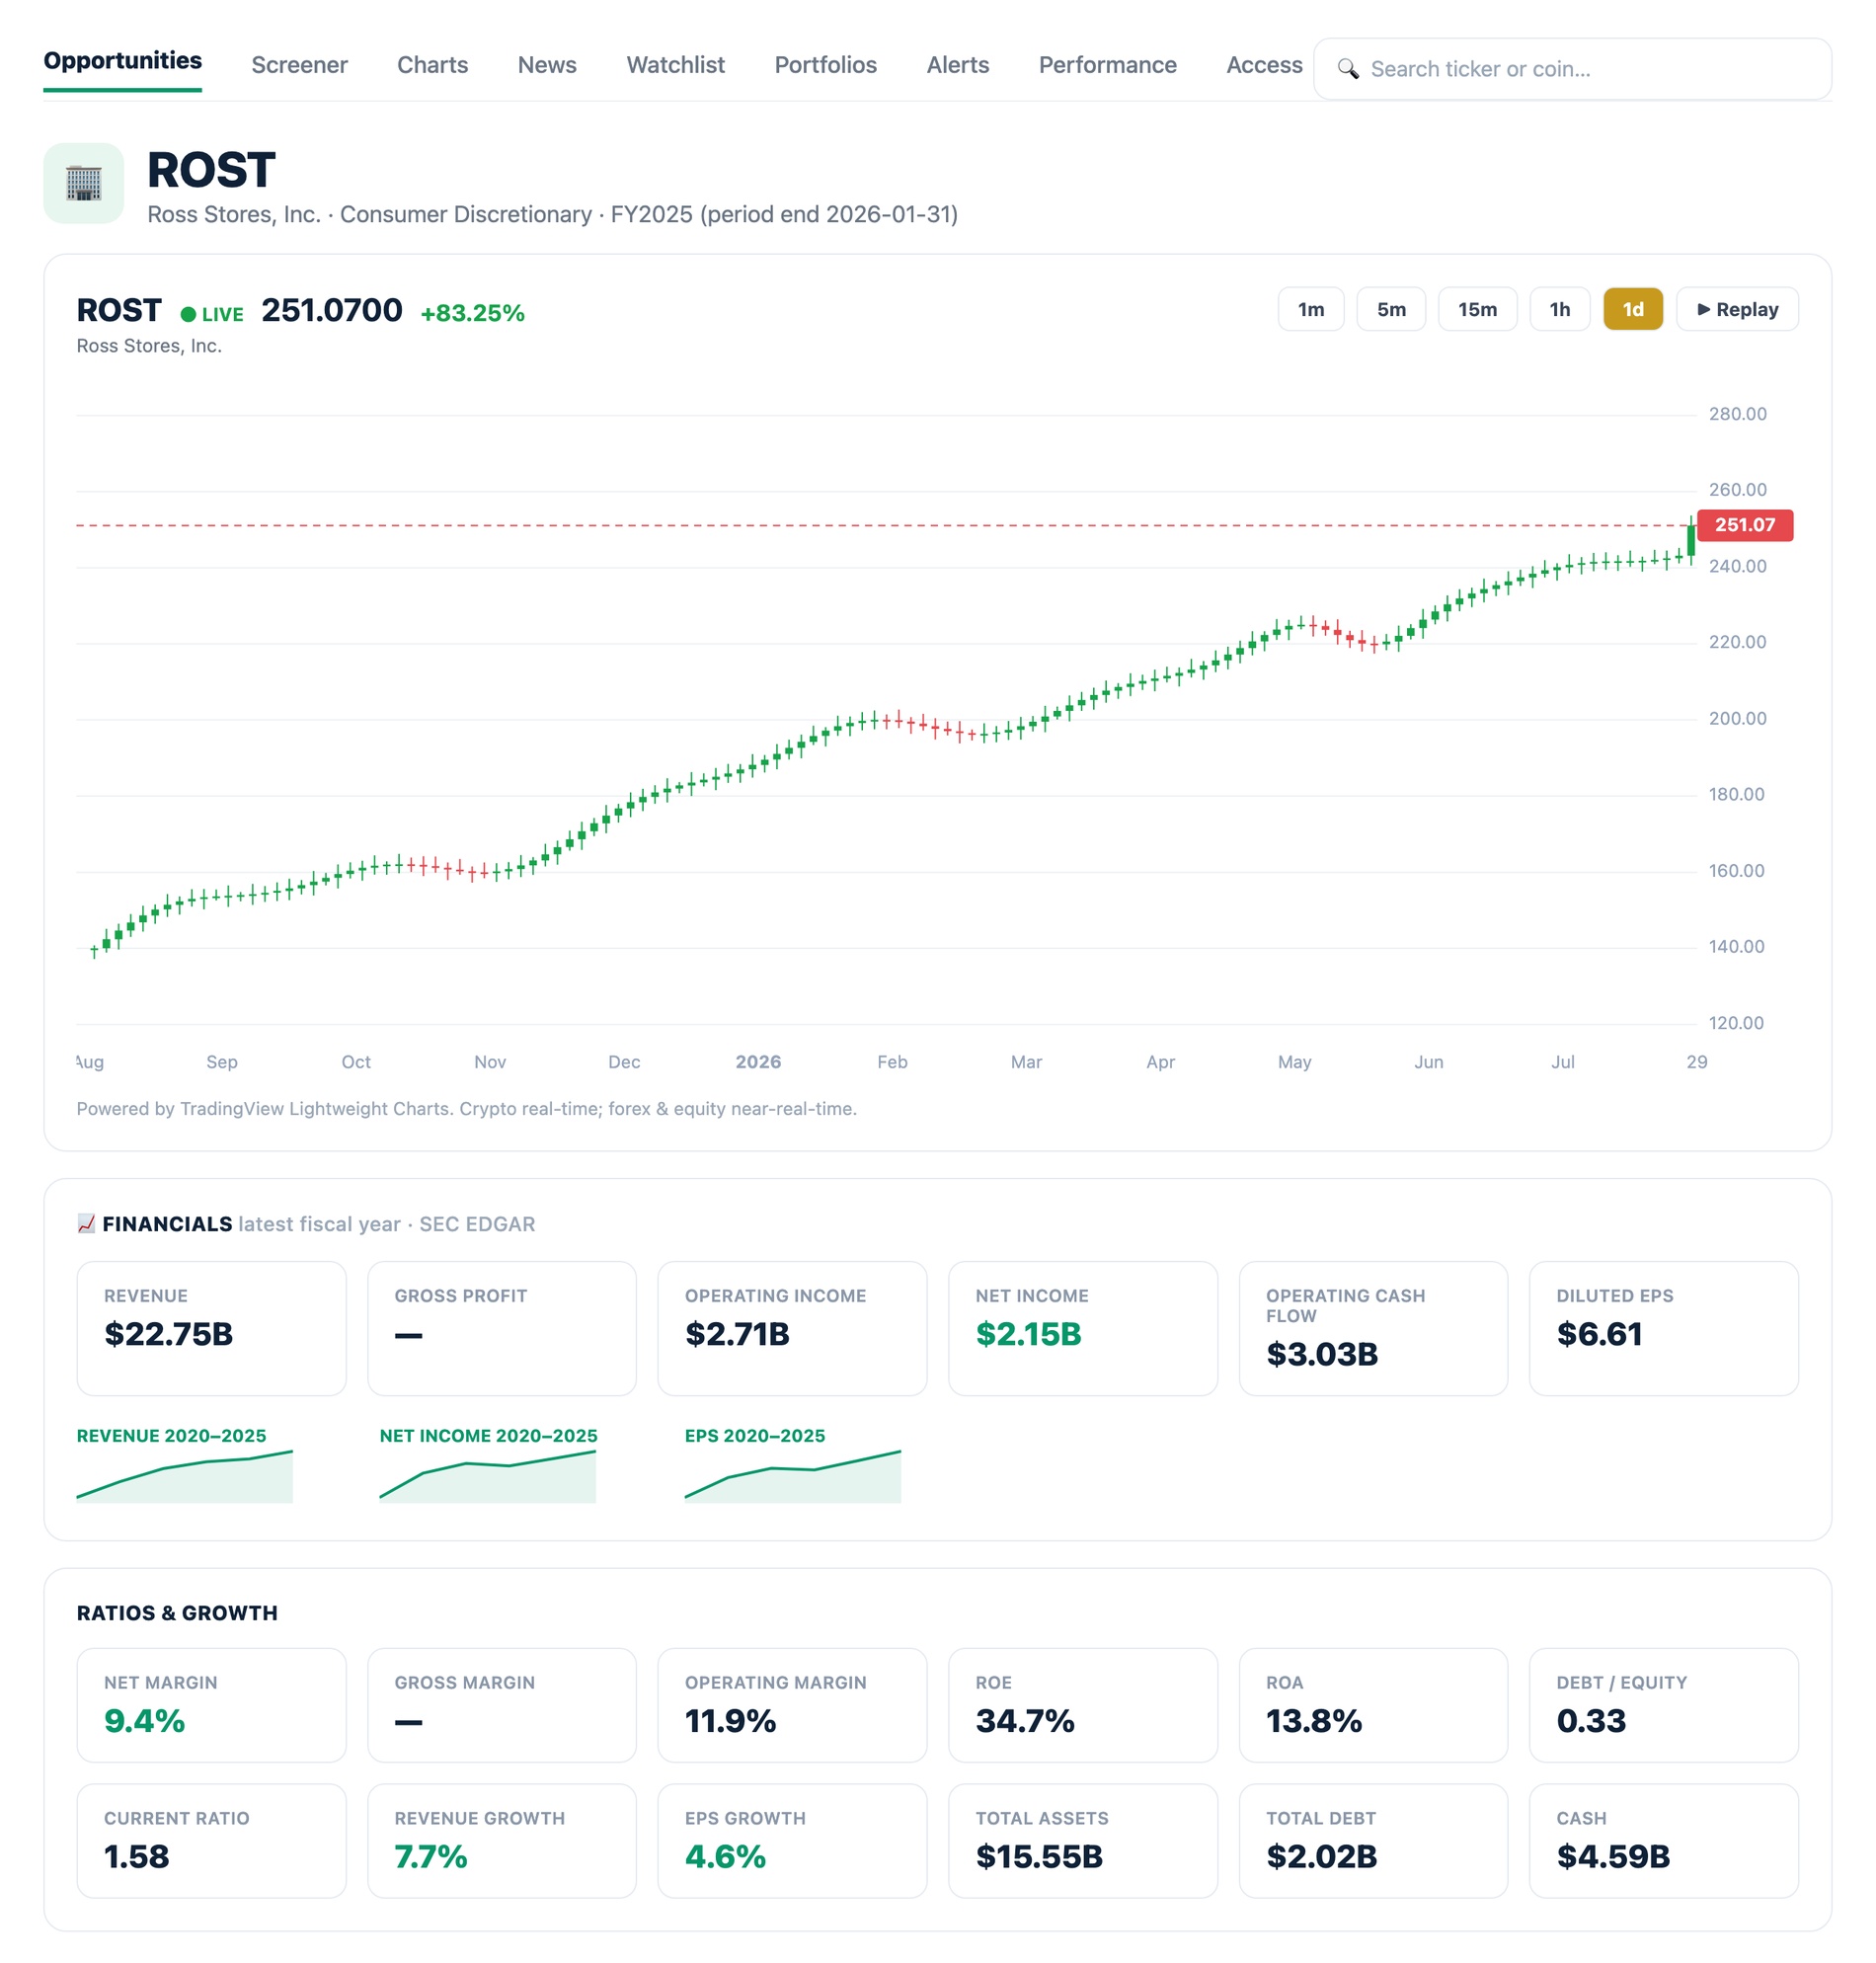Click the Operating Cash Flow $3.03B card

[x=1373, y=1328]
